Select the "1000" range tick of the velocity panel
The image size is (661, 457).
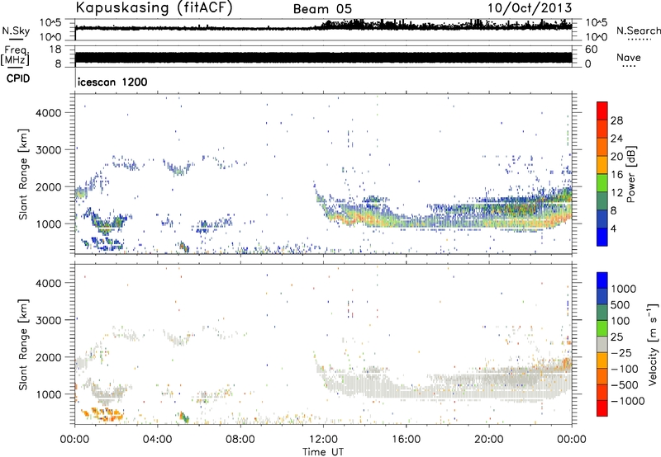(49, 394)
